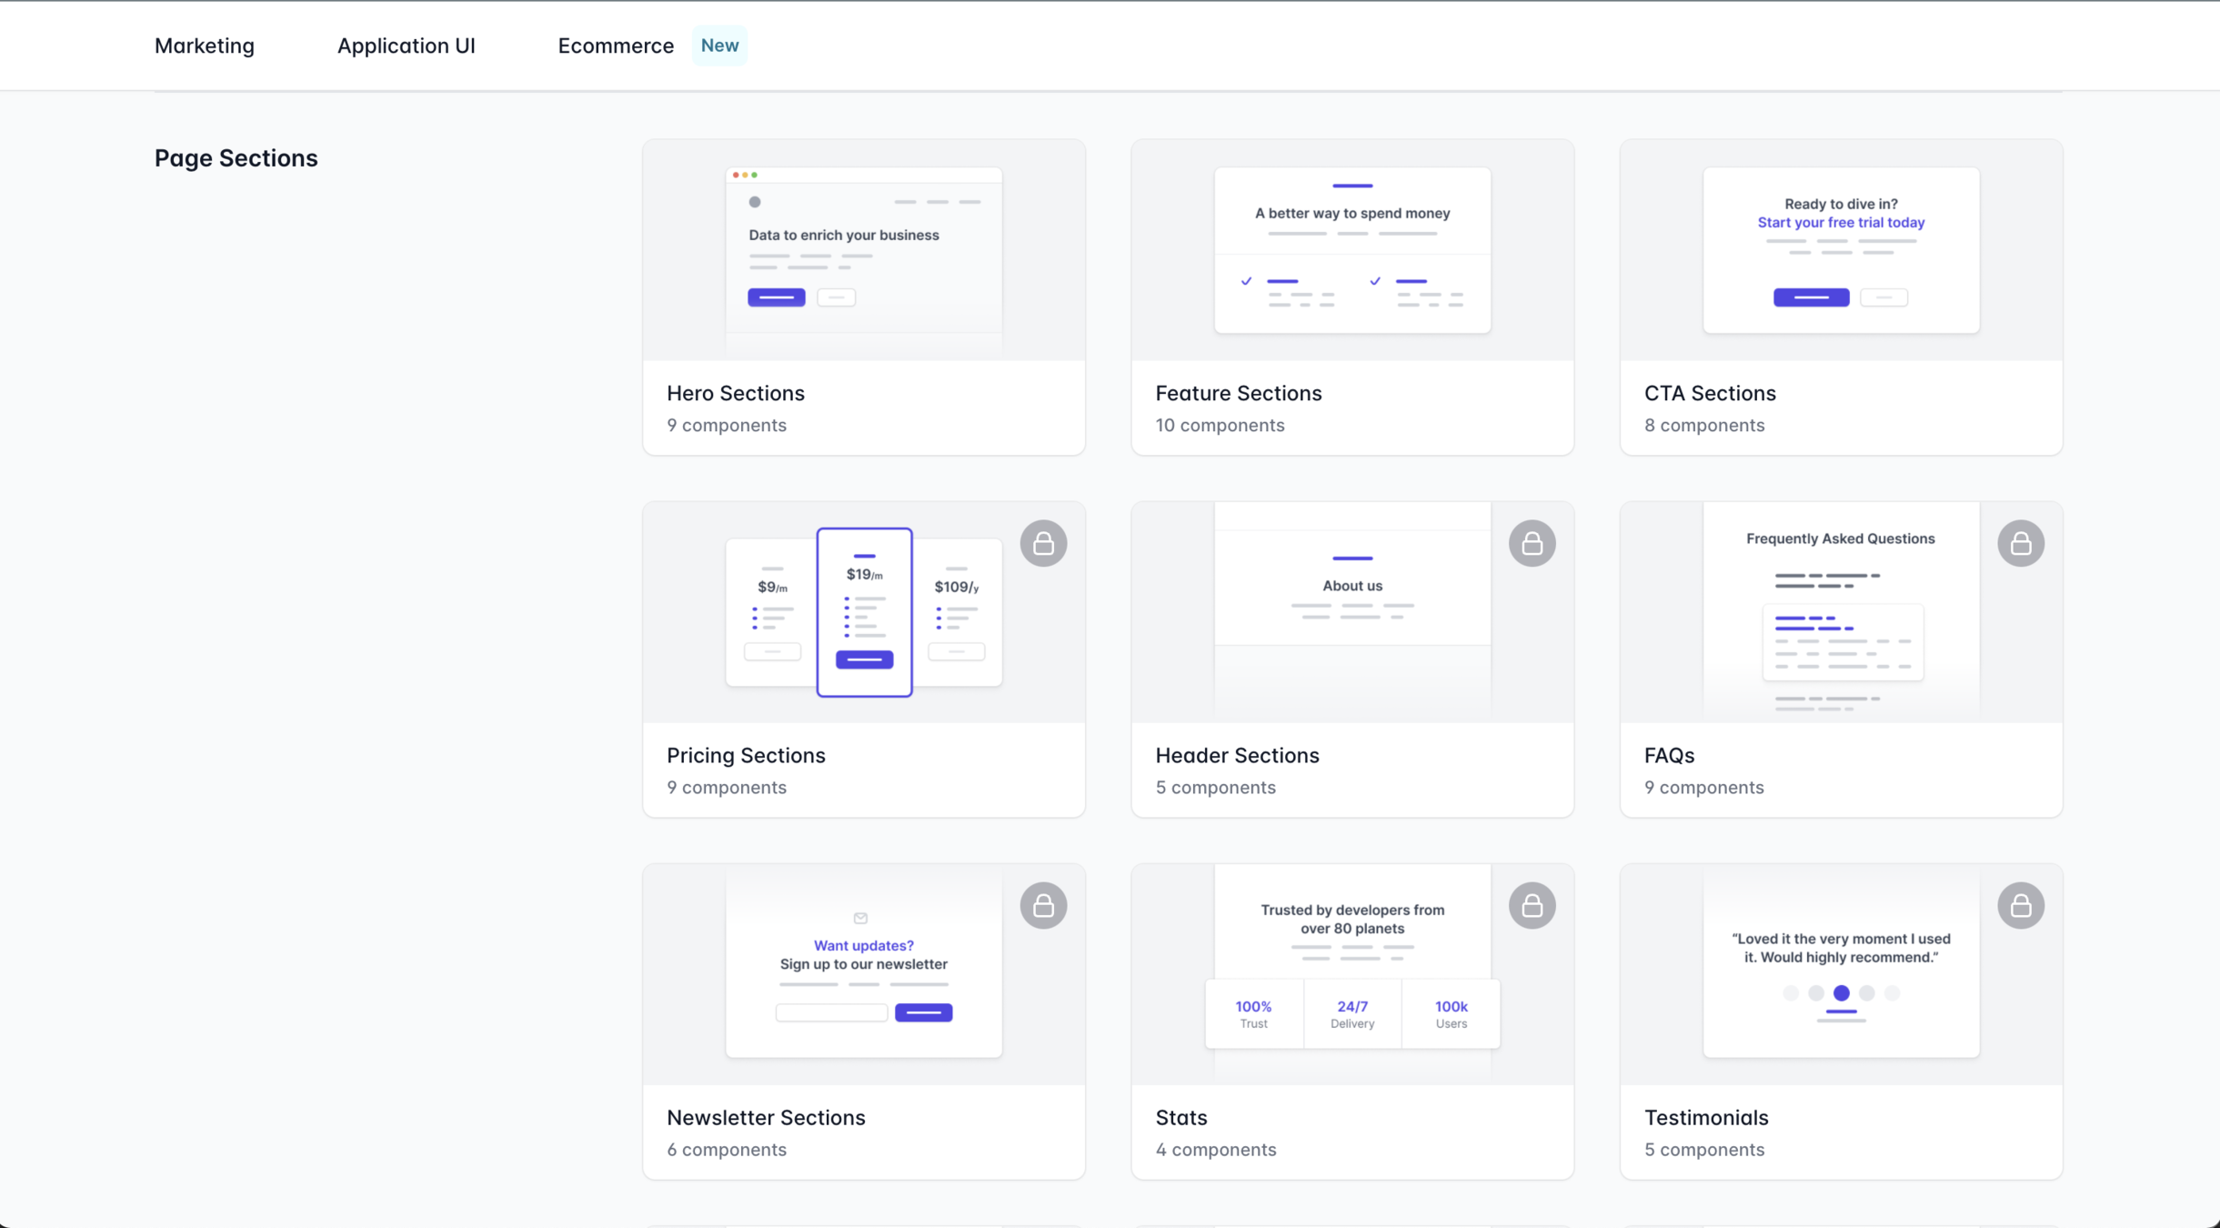Screen dimensions: 2220x1228
Task: Click the New badge beside Ecommerce
Action: [x=719, y=45]
